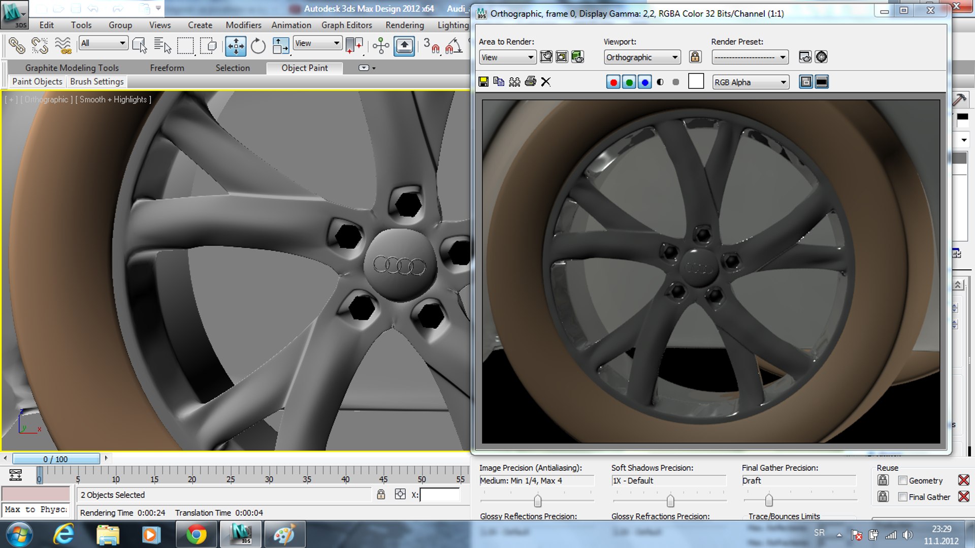Toggle monochrome display
The width and height of the screenshot is (975, 548).
(676, 82)
